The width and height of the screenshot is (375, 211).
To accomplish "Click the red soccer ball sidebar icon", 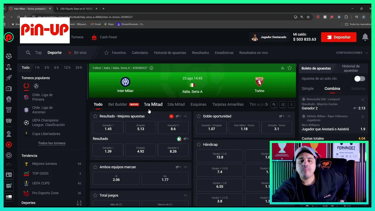I will coord(9,144).
